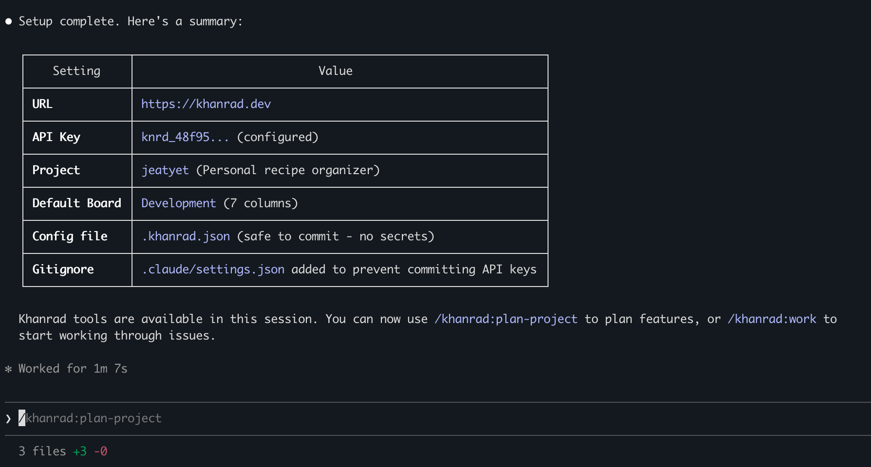Click the Gitignore row label
Image resolution: width=871 pixels, height=467 pixels.
pos(63,269)
